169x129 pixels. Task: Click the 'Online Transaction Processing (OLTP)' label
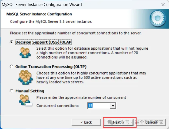pos(51,67)
